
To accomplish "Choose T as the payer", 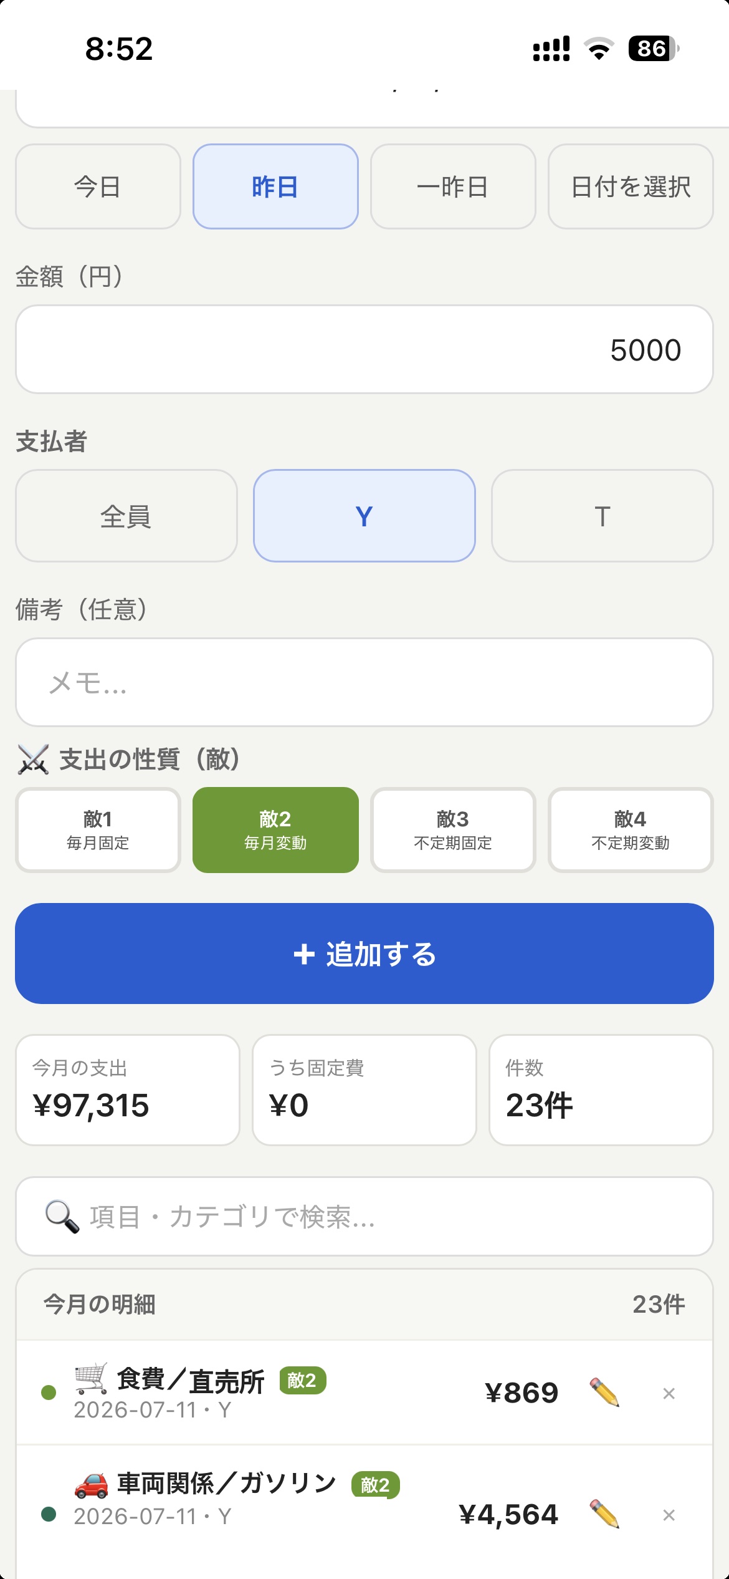I will (x=603, y=516).
